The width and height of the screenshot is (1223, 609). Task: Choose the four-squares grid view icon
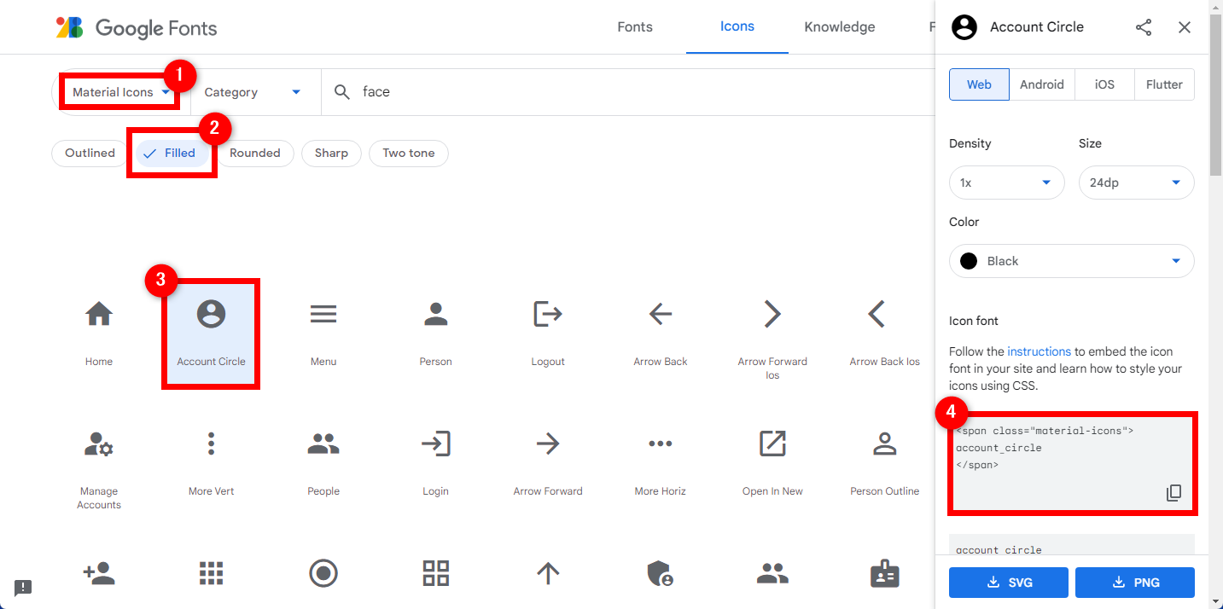[x=436, y=573]
